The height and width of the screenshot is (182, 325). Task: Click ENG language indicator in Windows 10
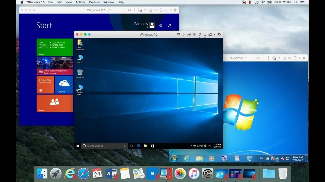[x=209, y=146]
